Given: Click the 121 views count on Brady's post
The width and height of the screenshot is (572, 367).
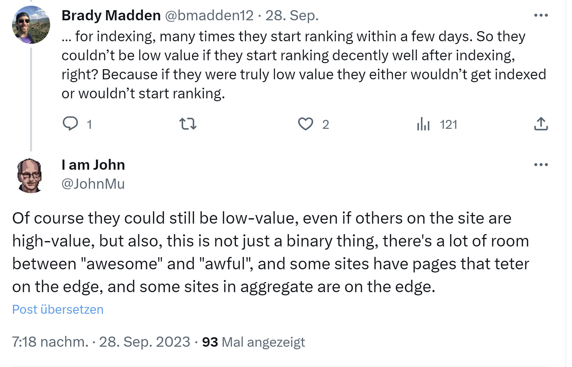Looking at the screenshot, I should tap(448, 124).
